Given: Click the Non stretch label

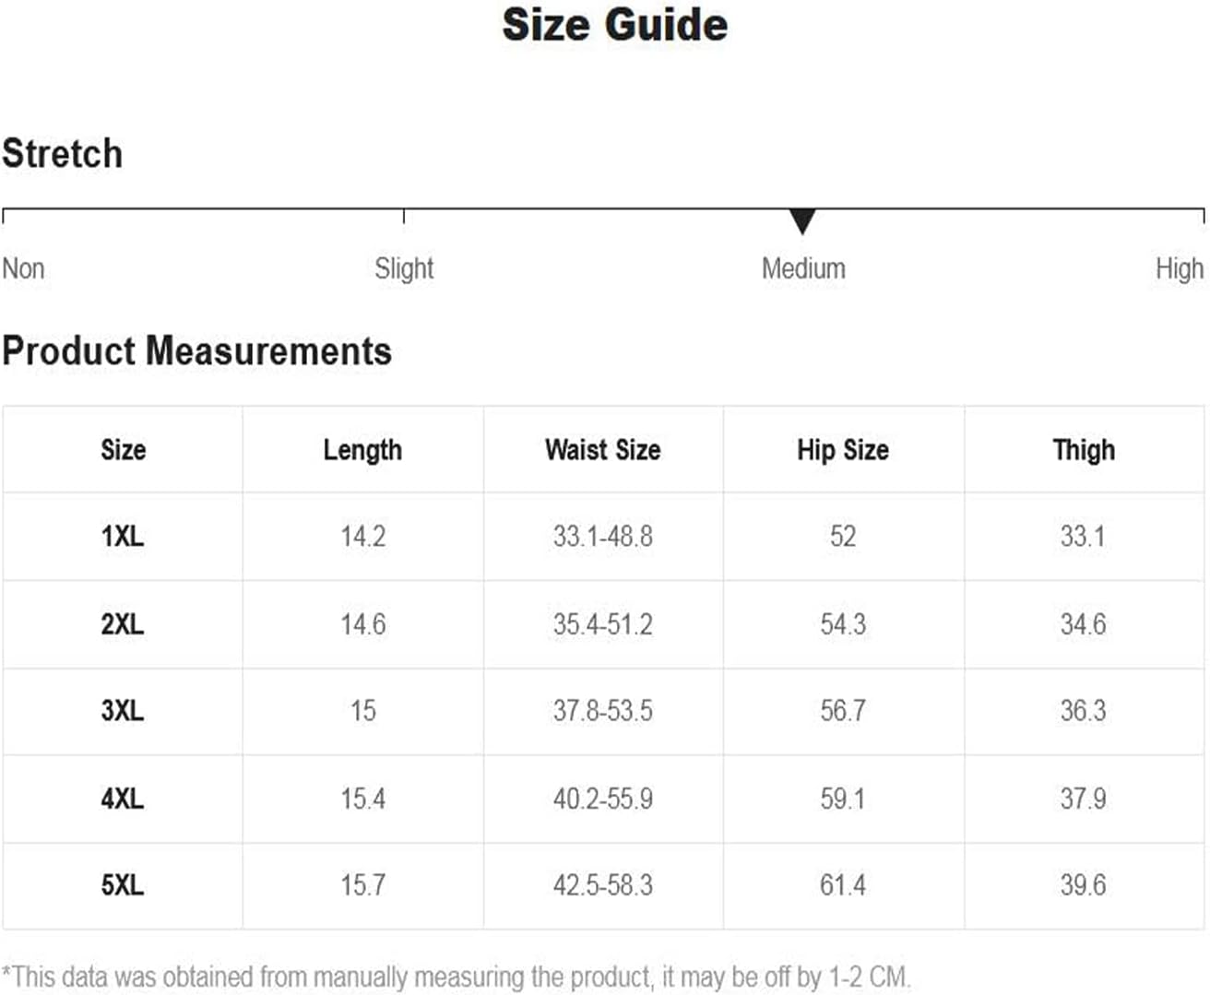Looking at the screenshot, I should pyautogui.click(x=23, y=268).
